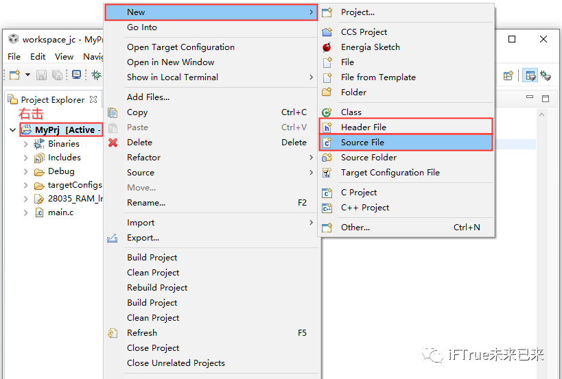Viewport: 562px width, 379px height.
Task: Switch to the CCS Debug perspective
Action: 546,75
